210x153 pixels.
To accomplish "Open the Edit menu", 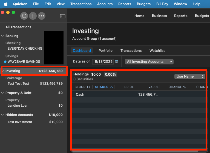I will point(48,4).
